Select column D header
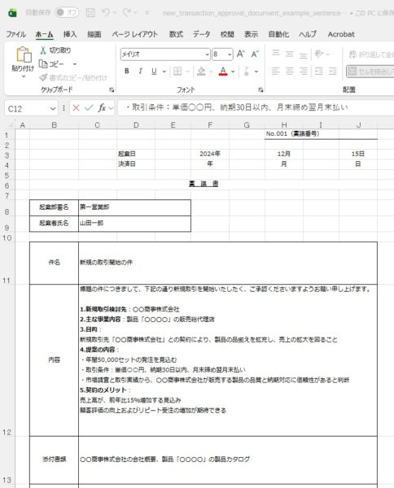The height and width of the screenshot is (488, 394). [x=136, y=125]
